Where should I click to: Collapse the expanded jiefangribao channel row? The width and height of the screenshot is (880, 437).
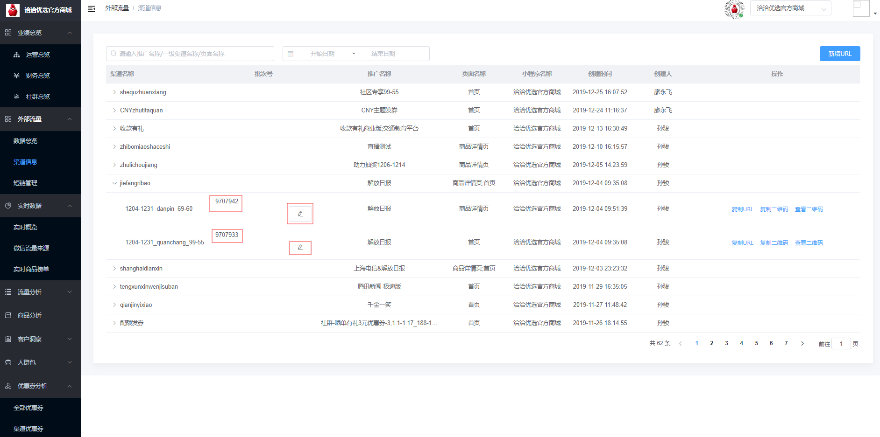(114, 183)
